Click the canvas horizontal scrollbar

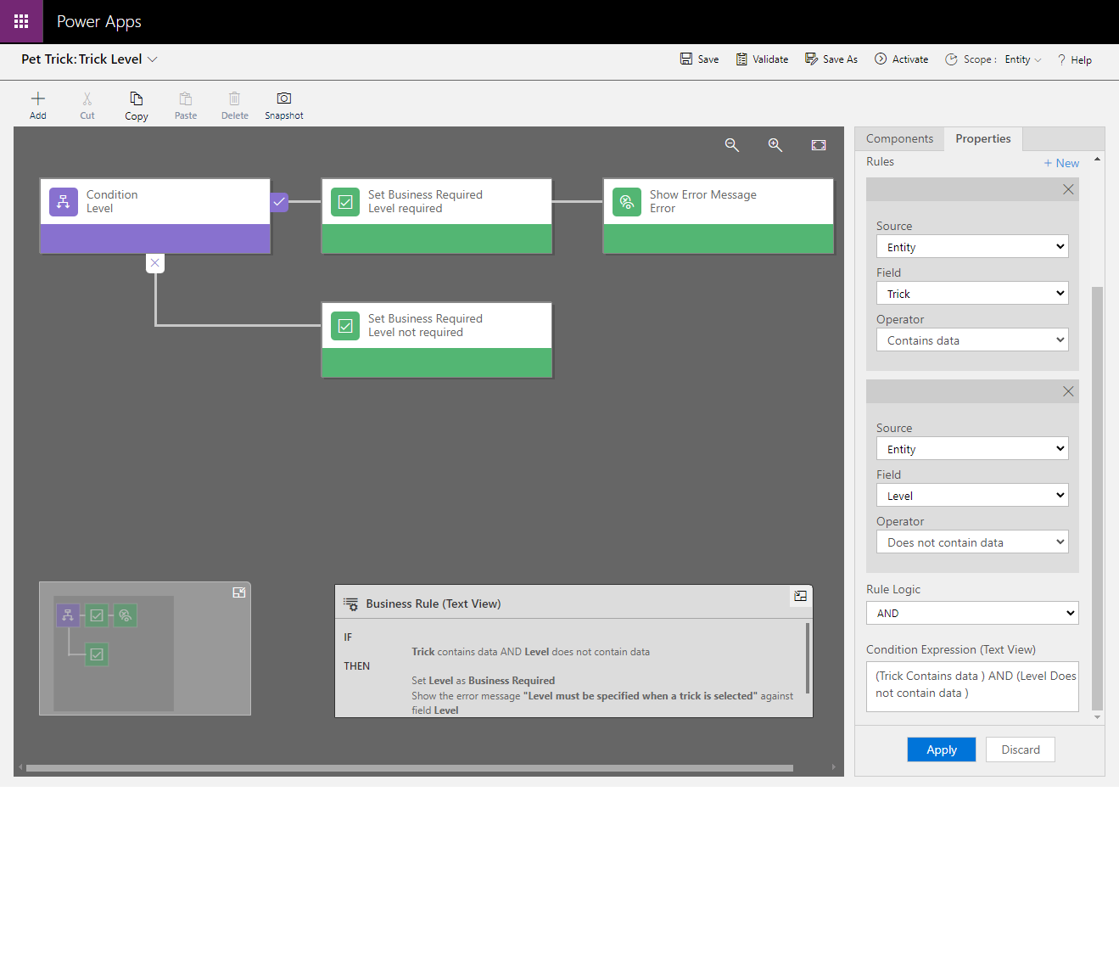(410, 768)
